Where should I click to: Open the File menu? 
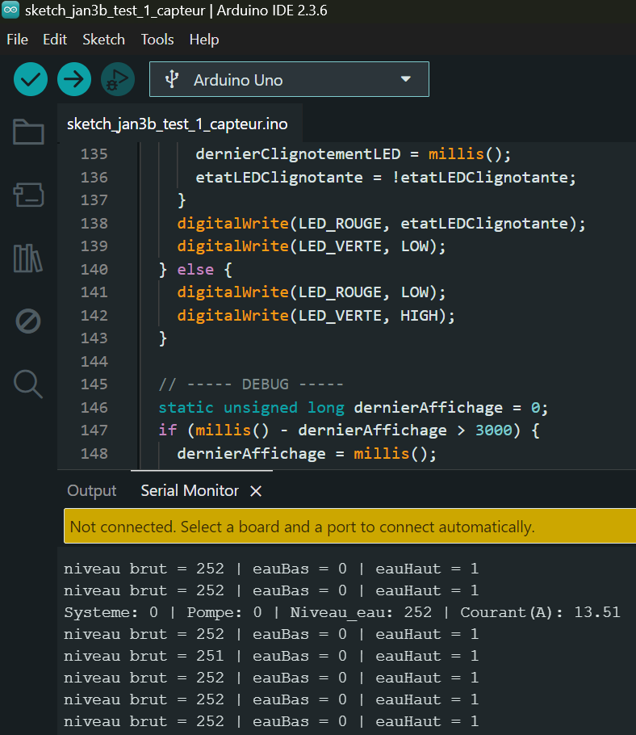pyautogui.click(x=17, y=40)
